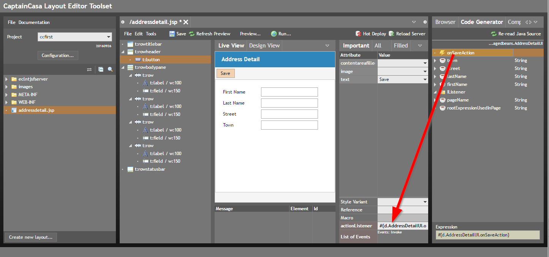Open the text attribute value dropdown

(425, 79)
